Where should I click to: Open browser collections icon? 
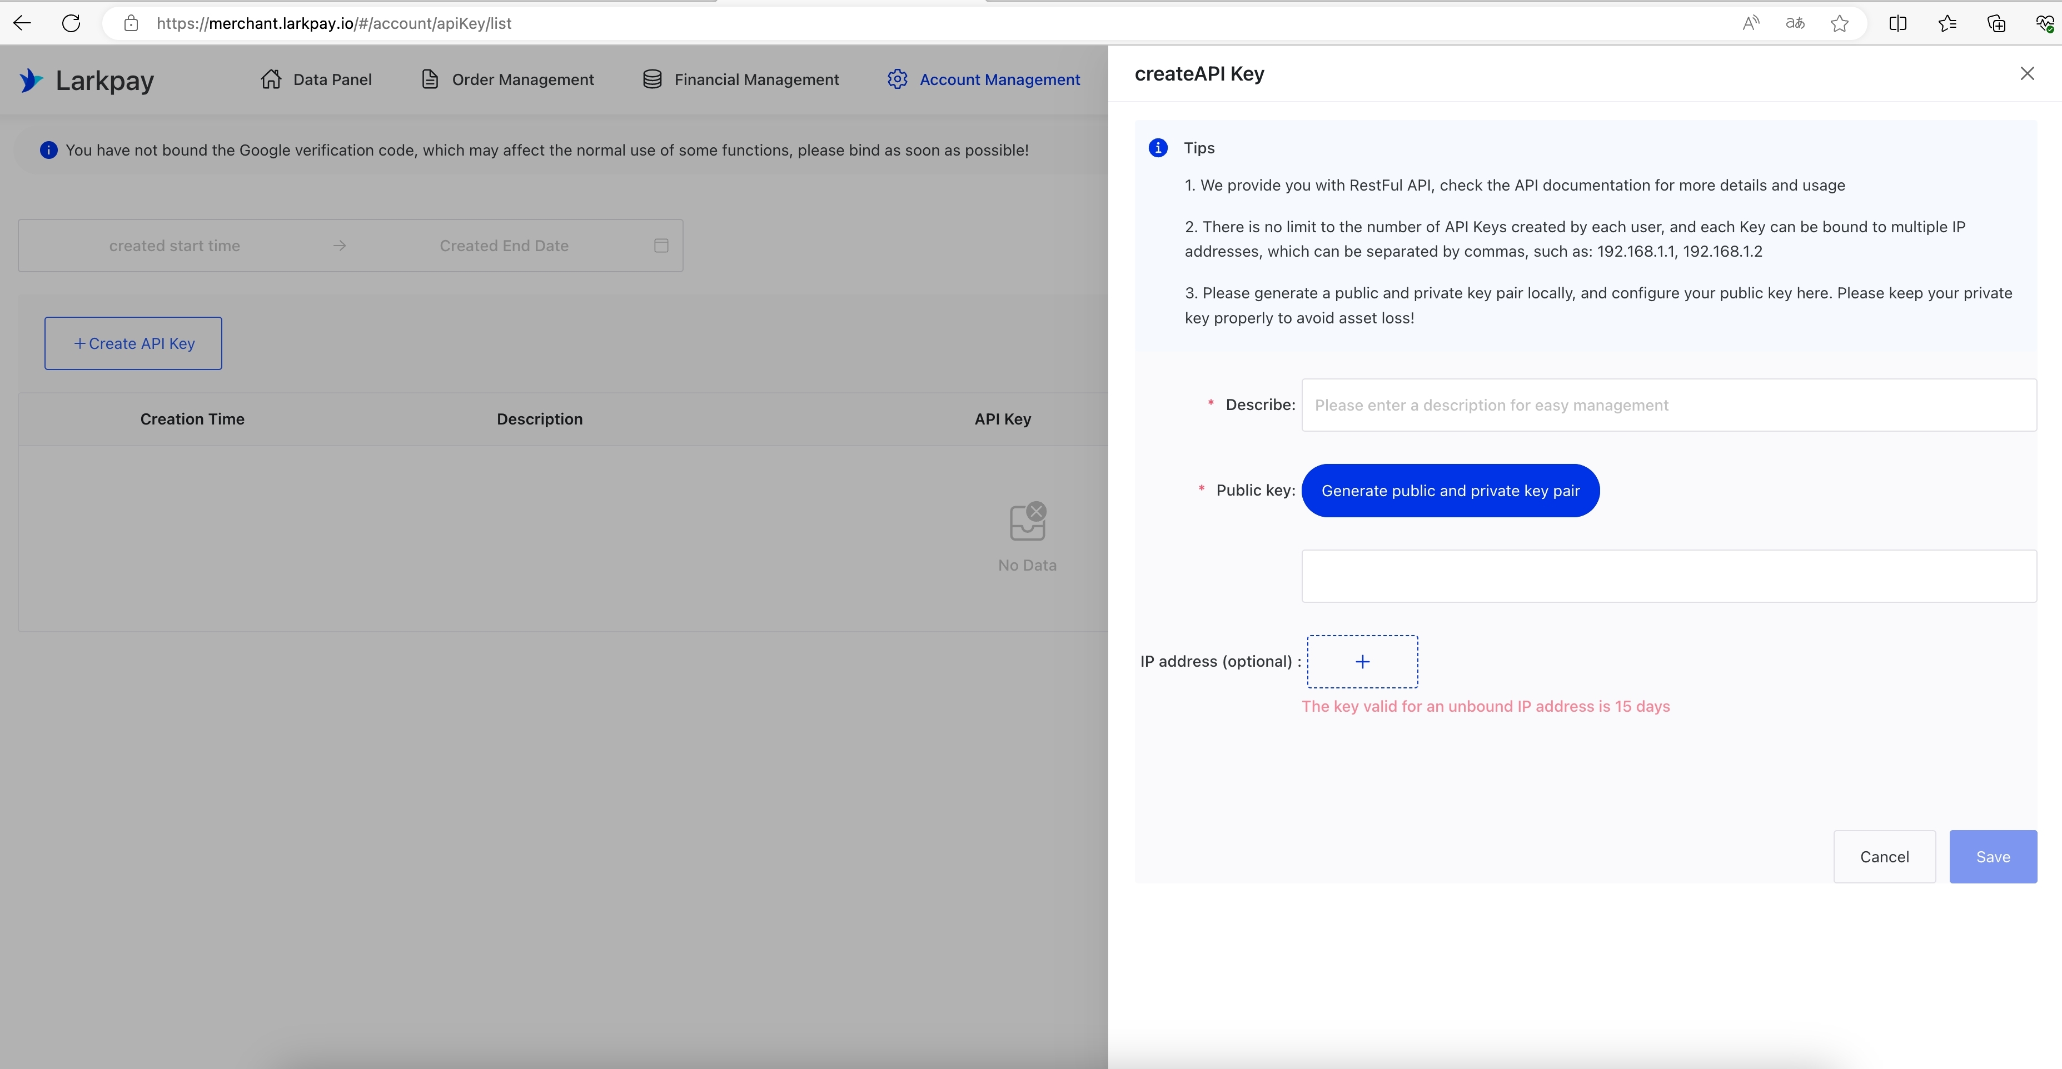tap(1996, 23)
